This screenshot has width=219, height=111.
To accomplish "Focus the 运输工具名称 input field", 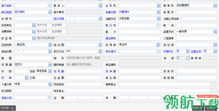I will 199,19.
